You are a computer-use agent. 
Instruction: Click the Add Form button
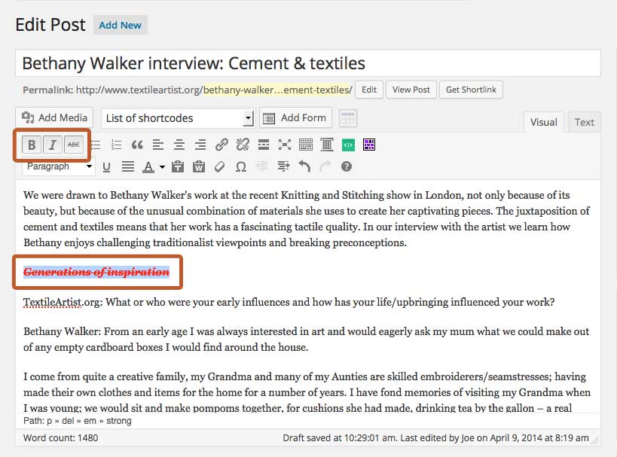click(x=295, y=117)
